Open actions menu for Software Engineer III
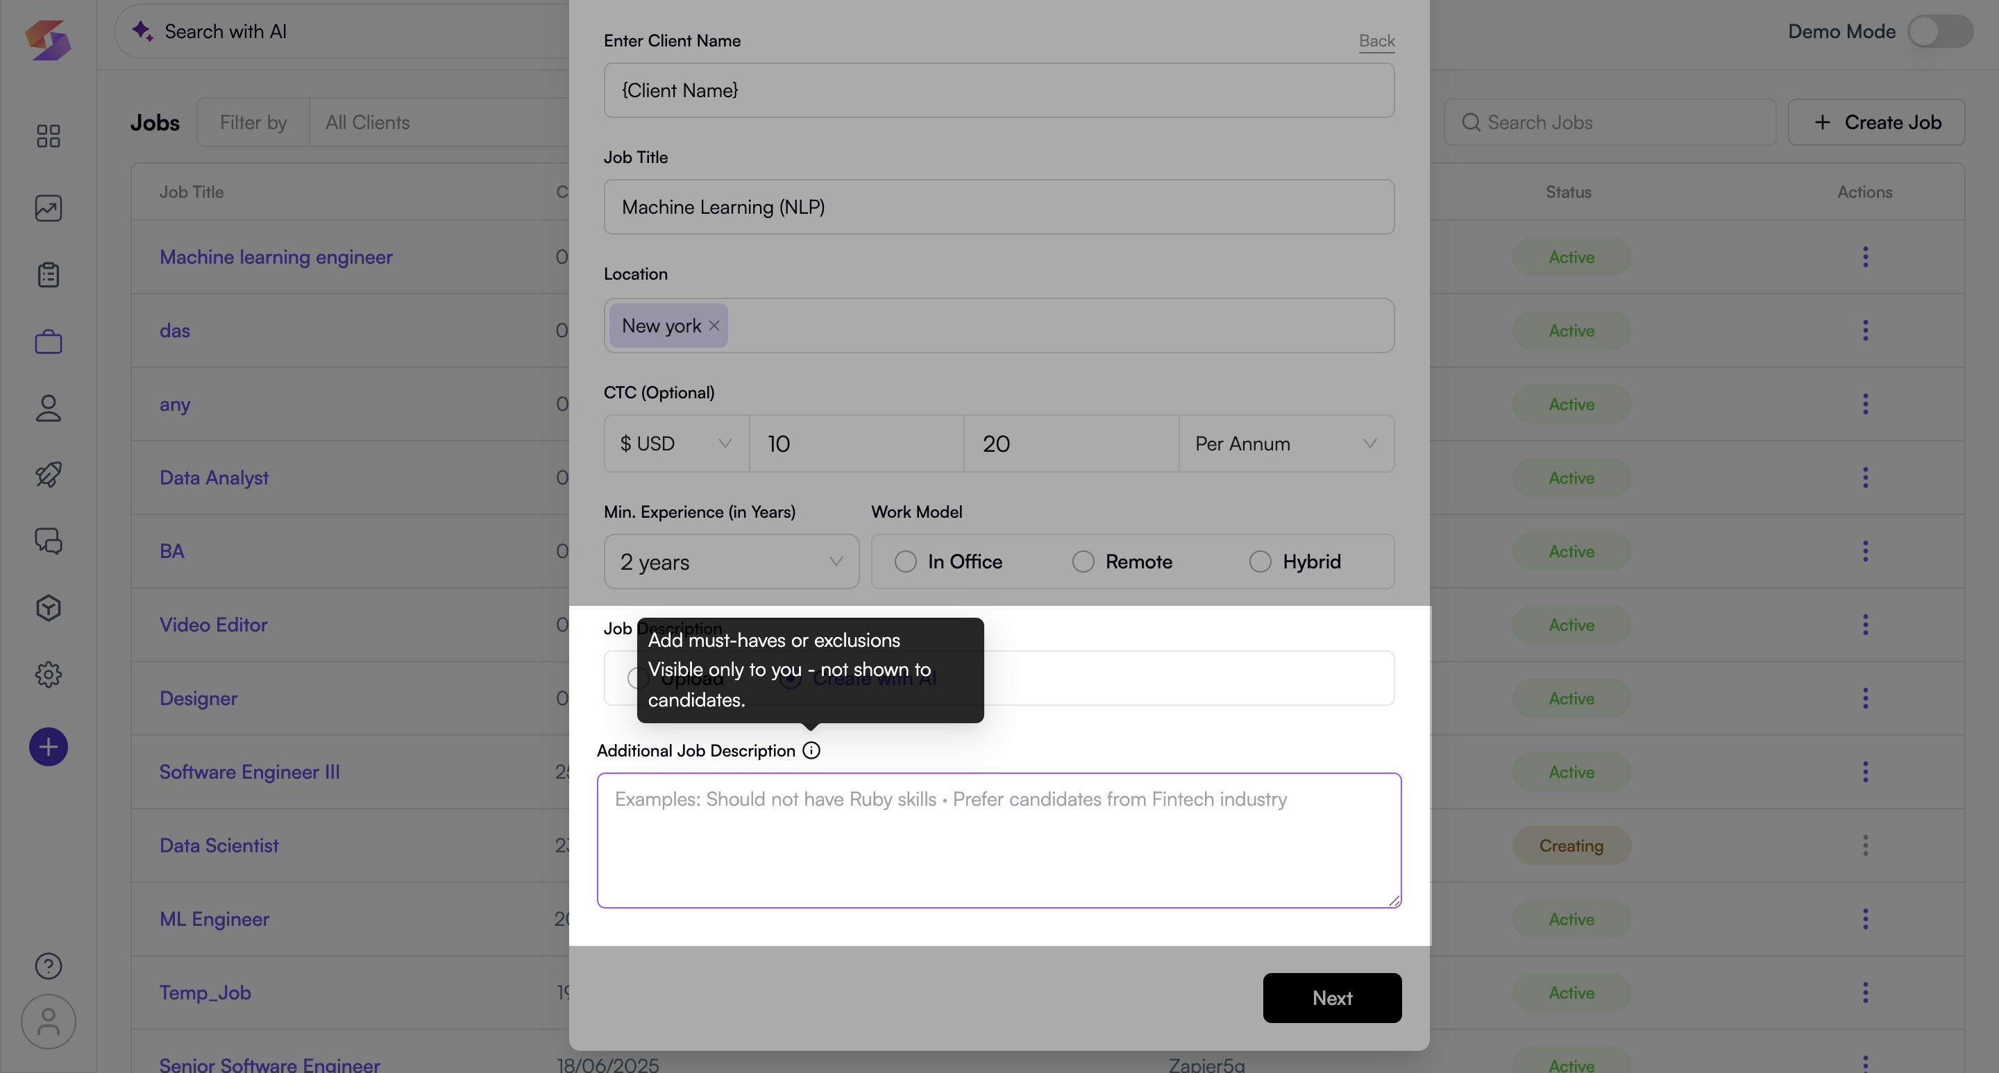 tap(1865, 772)
